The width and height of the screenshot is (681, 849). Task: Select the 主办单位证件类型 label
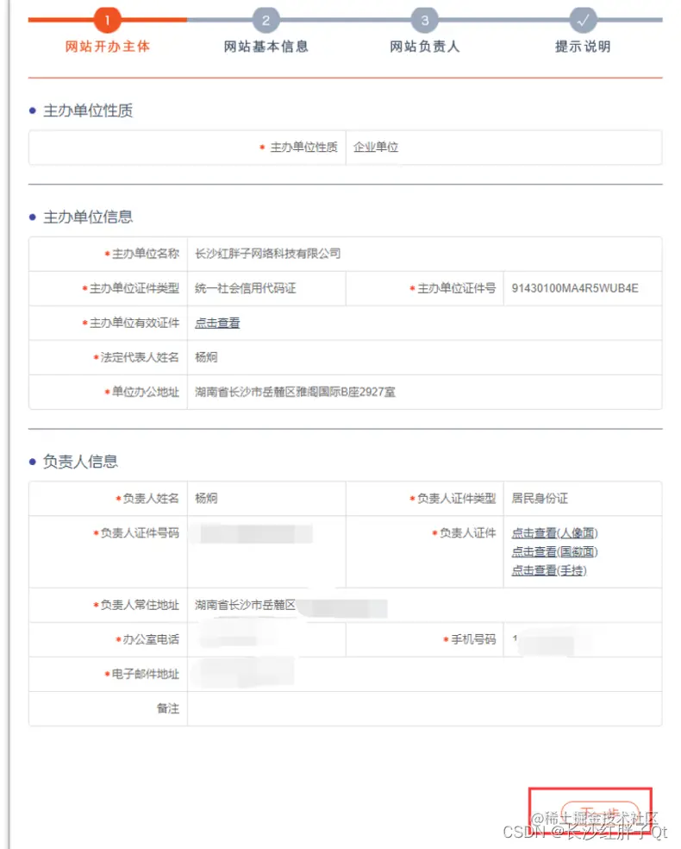click(134, 288)
